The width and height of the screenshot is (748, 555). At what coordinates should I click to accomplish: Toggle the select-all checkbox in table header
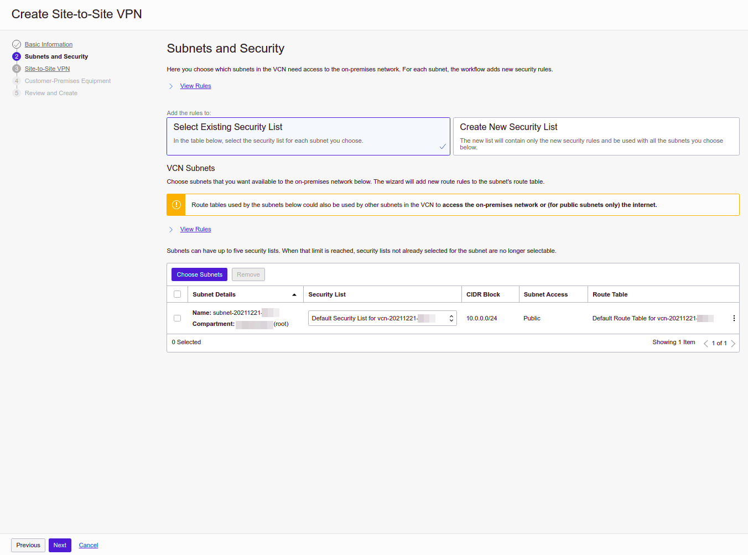point(178,294)
